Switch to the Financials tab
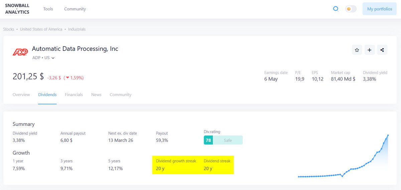401x190 pixels. (74, 95)
